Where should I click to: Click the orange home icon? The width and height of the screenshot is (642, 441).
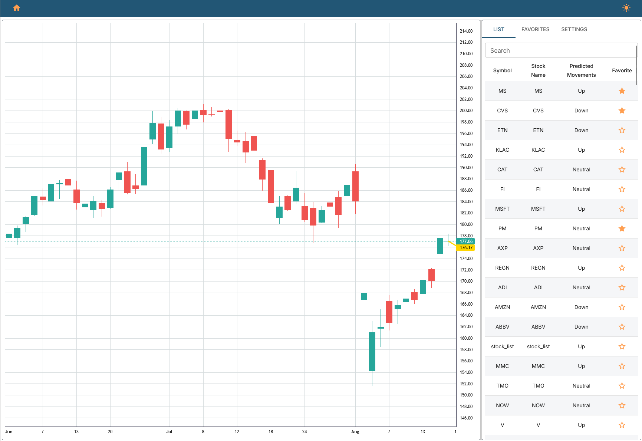[17, 8]
